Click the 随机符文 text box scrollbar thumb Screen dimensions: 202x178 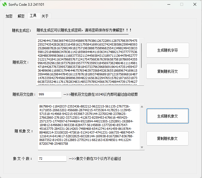[142, 55]
